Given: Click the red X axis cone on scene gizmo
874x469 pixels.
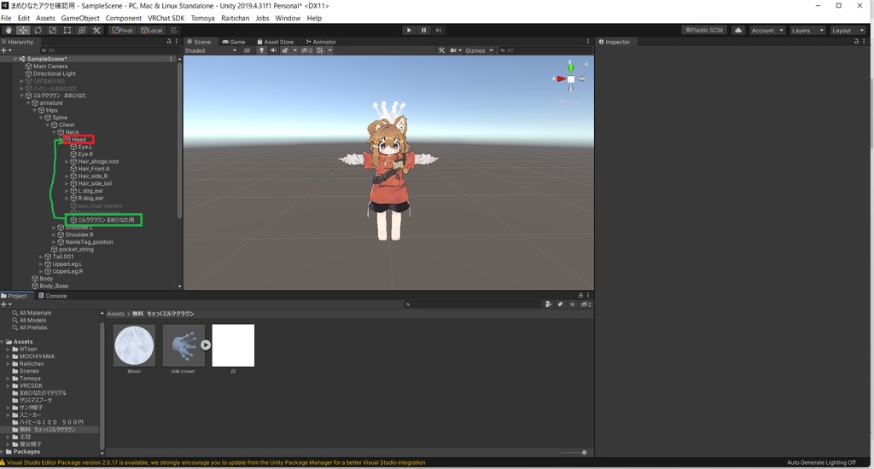Looking at the screenshot, I should pyautogui.click(x=560, y=78).
